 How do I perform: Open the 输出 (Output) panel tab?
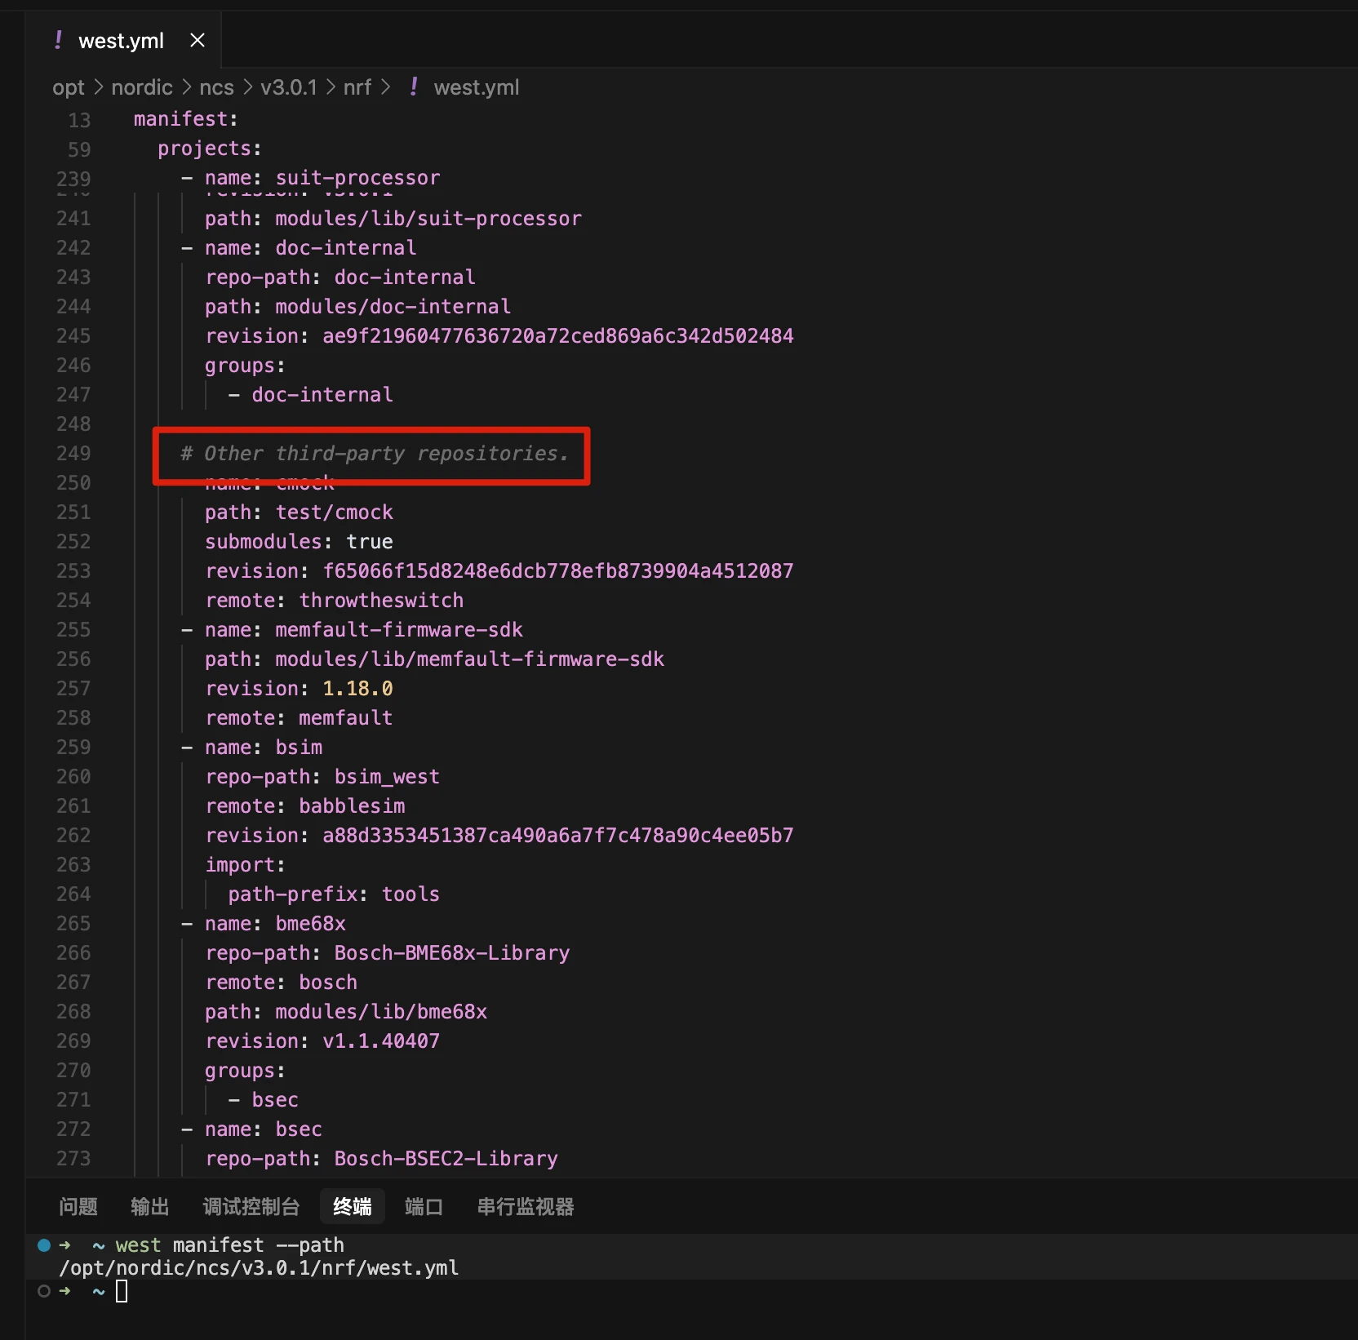tap(150, 1207)
